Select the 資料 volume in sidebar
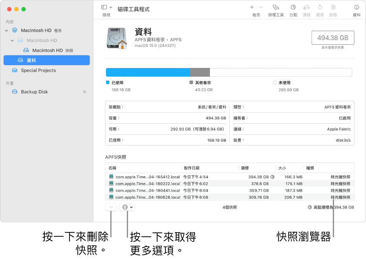This screenshot has width=366, height=260. click(47, 60)
